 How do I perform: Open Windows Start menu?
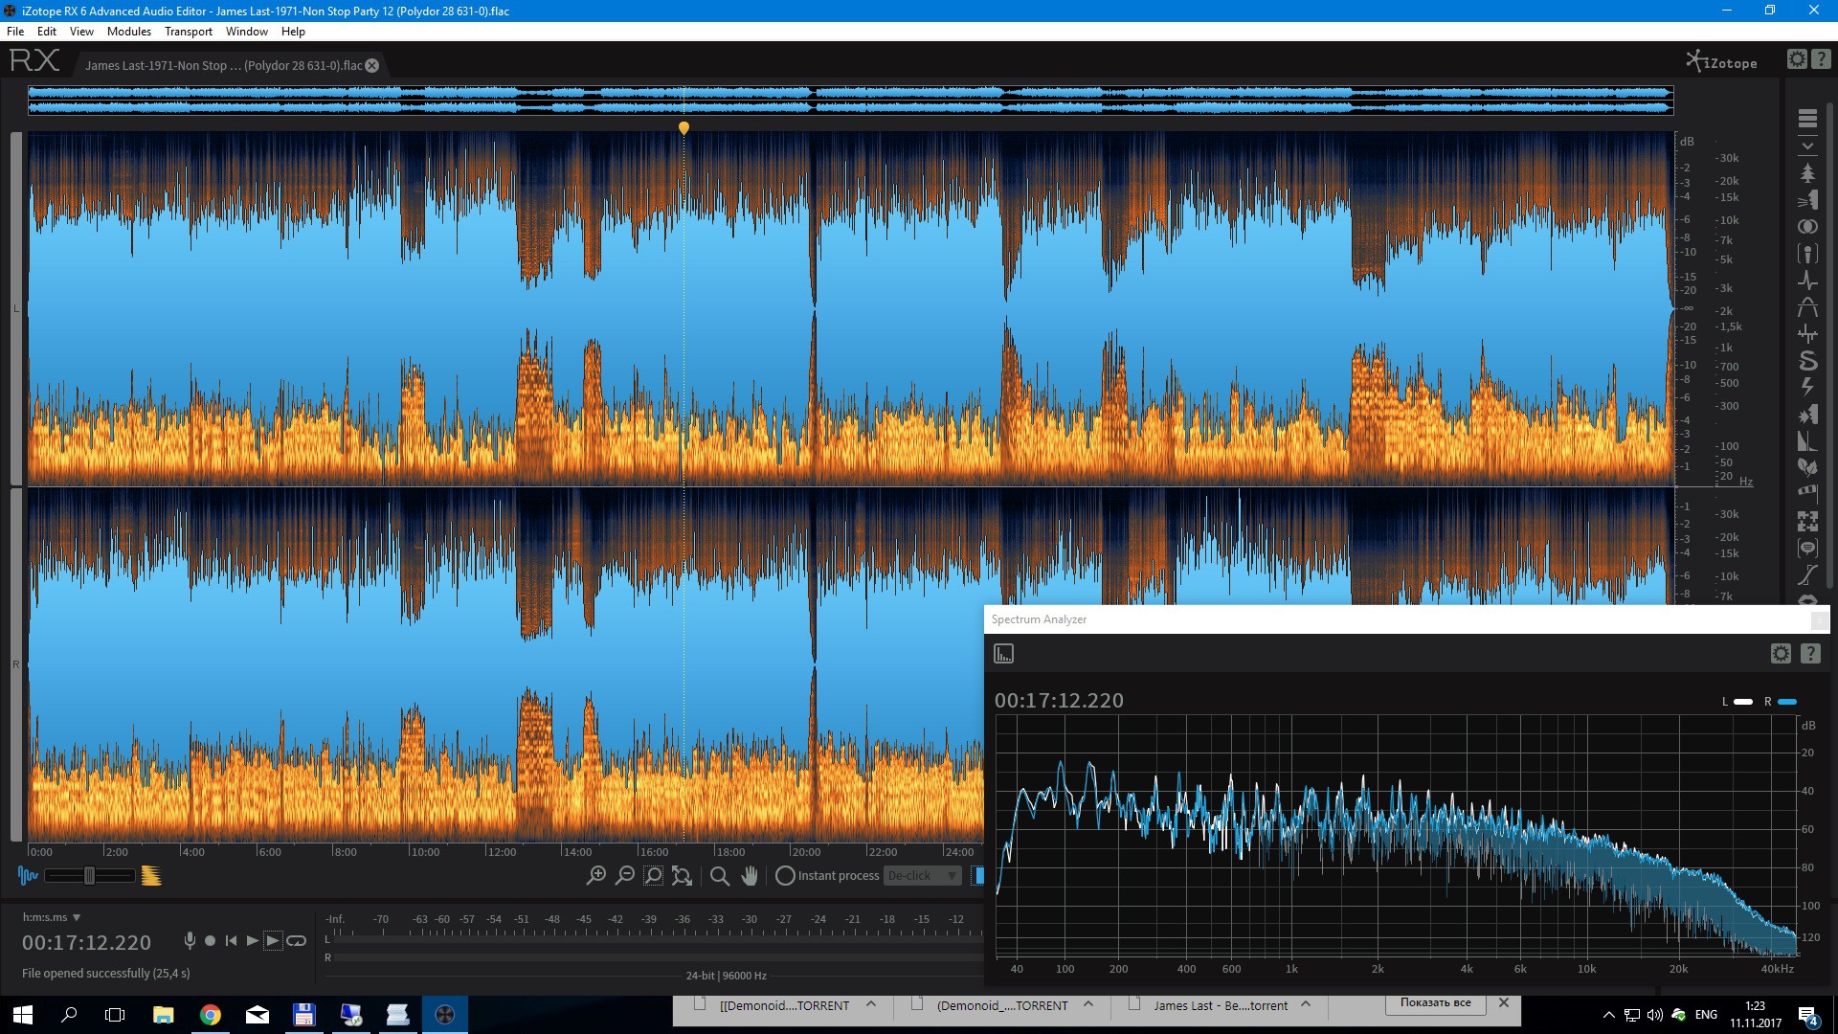click(x=23, y=1015)
